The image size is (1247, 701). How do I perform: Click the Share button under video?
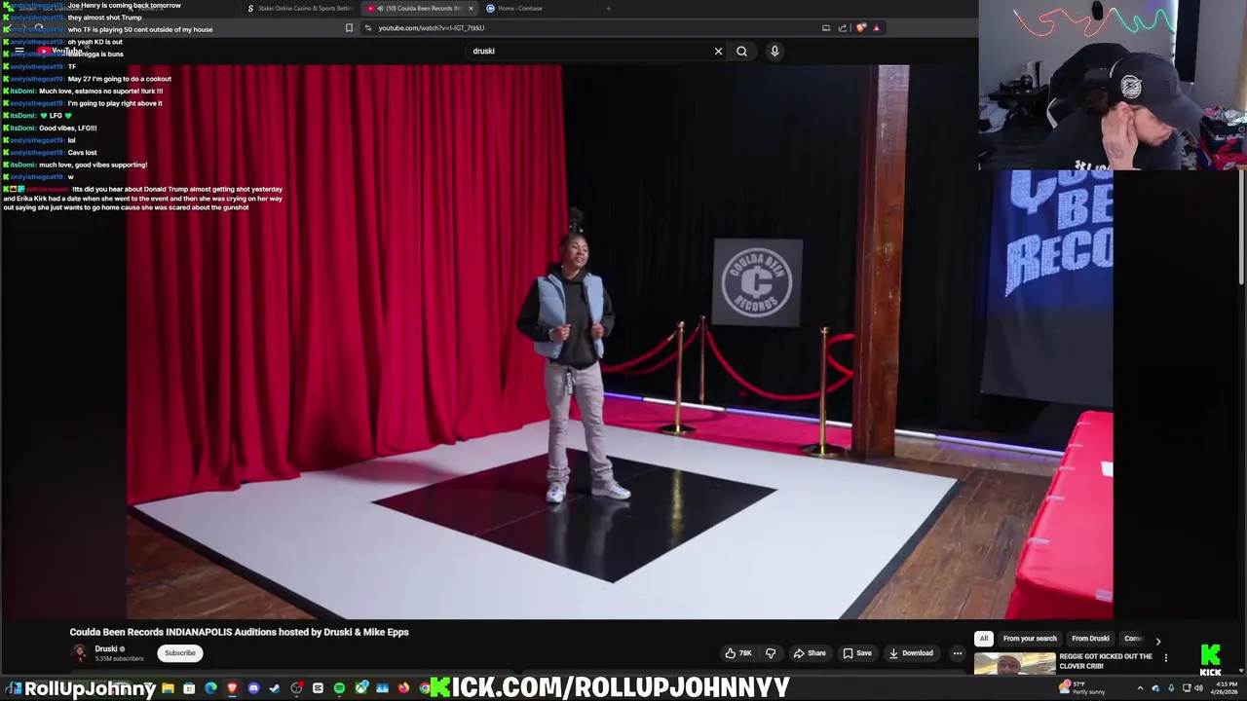click(x=810, y=653)
